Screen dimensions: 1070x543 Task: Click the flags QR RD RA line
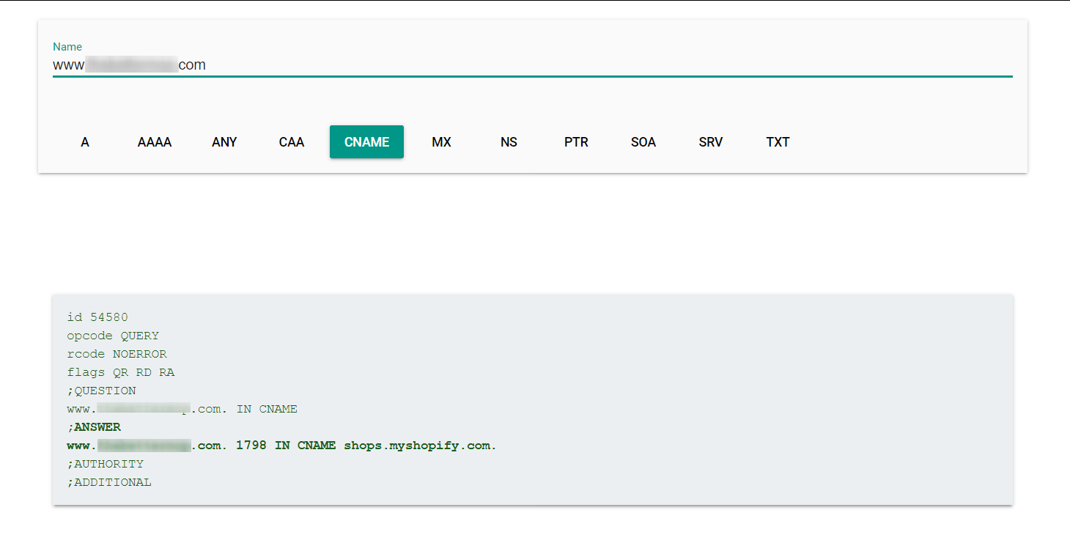(121, 372)
